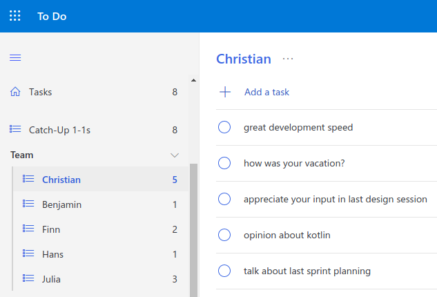Click the Tasks count 8
This screenshot has width=437, height=297.
point(175,92)
